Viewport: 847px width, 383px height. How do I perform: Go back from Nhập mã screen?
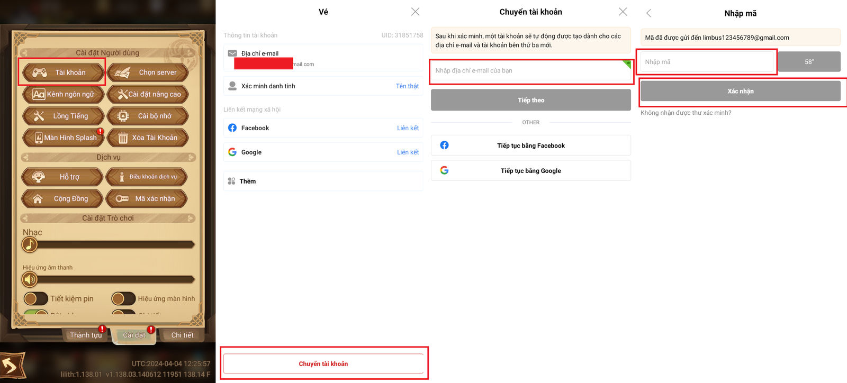(x=649, y=13)
